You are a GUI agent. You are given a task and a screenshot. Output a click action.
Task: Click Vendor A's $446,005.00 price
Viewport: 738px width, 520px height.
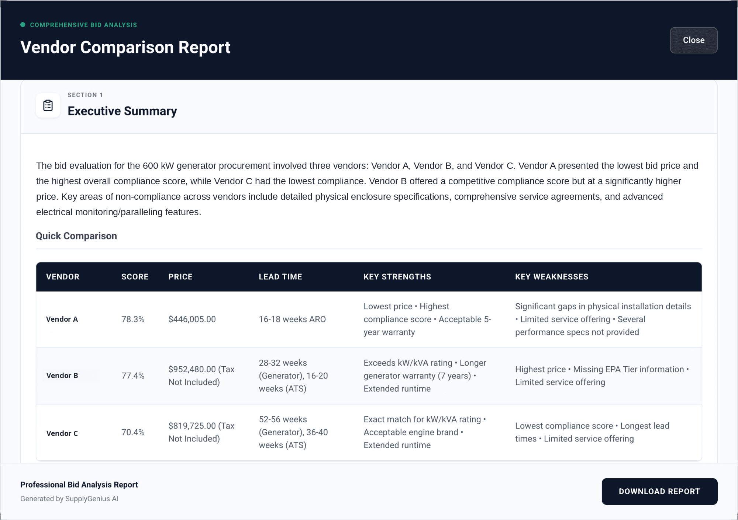pos(192,319)
